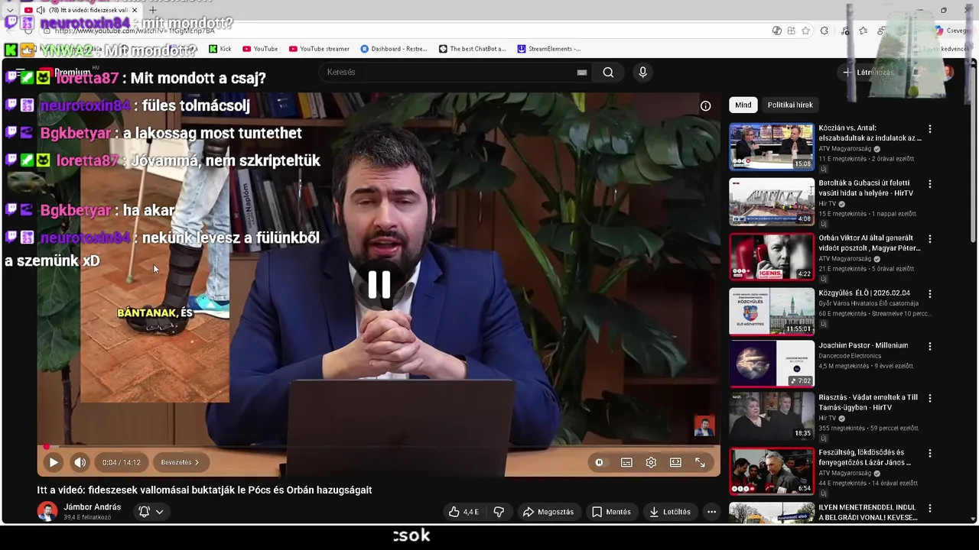The image size is (979, 550).
Task: Open Feszültség, lökdösődés video thumbnail
Action: click(772, 471)
